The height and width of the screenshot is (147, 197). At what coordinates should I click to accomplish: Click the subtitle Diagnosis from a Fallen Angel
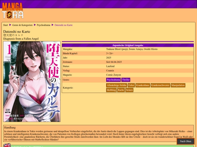[x=21, y=39]
